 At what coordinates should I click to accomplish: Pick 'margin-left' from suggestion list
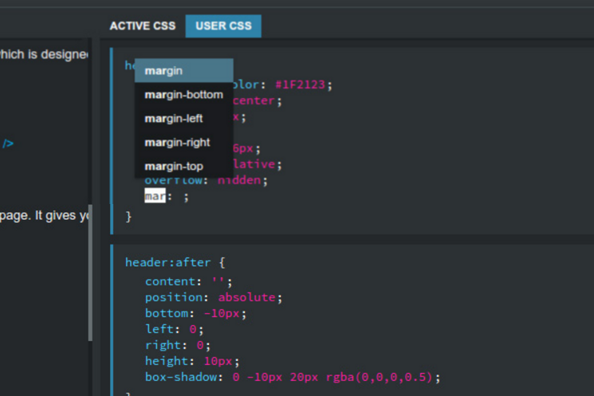coord(183,119)
